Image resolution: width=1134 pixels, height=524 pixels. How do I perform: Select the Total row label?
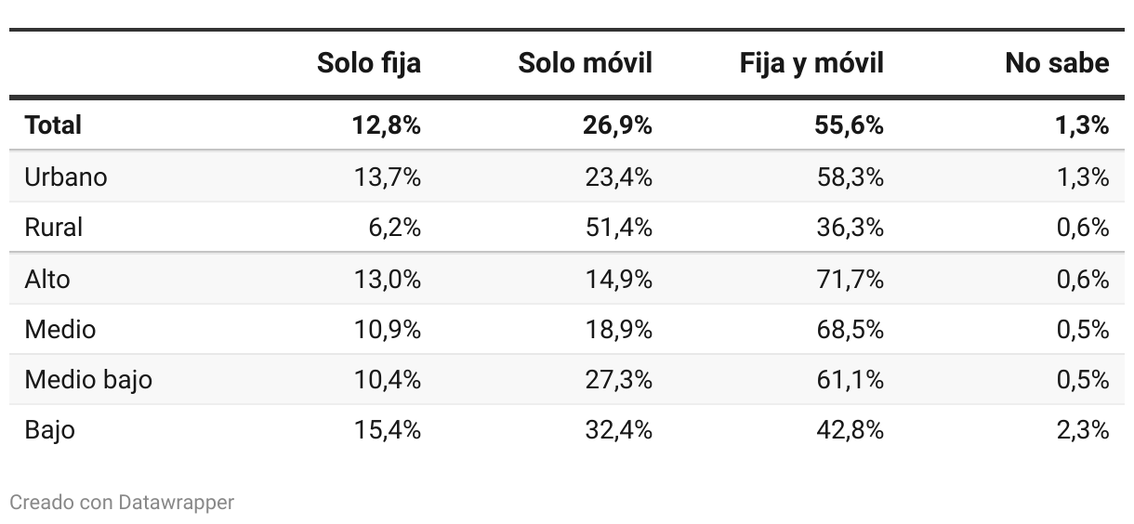pyautogui.click(x=53, y=124)
